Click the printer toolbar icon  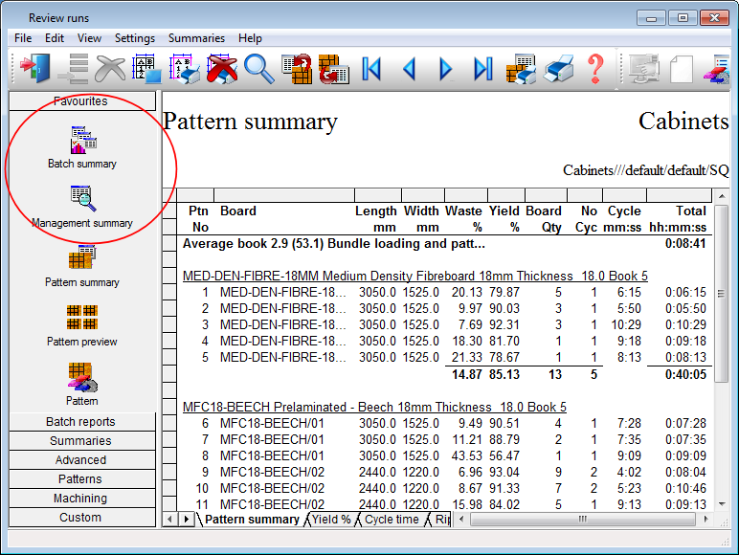point(558,69)
